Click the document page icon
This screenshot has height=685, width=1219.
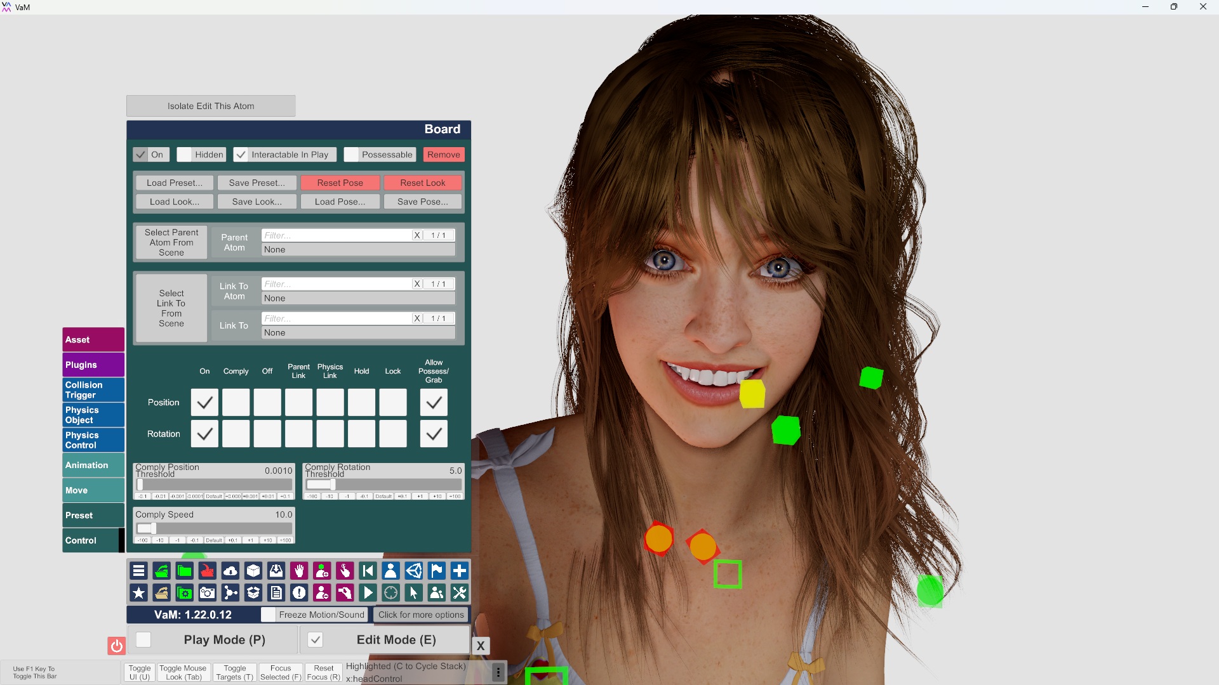[x=276, y=593]
